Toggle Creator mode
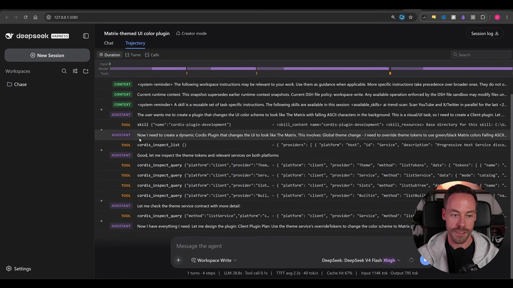Screen dimensions: 513x288 point(191,33)
